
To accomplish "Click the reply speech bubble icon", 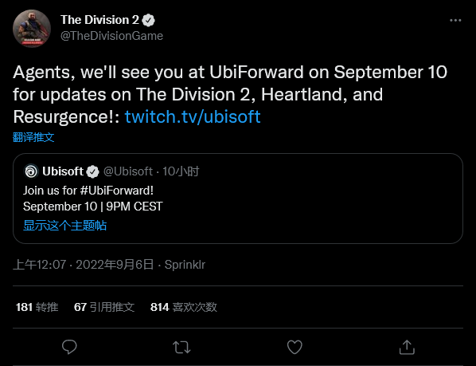I will point(69,347).
